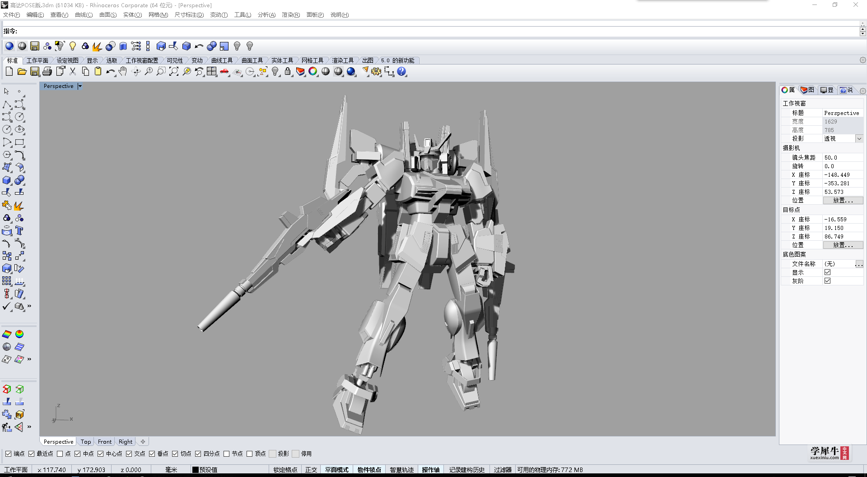Click the red car icon in the toolbar
This screenshot has height=477, width=867.
point(224,71)
